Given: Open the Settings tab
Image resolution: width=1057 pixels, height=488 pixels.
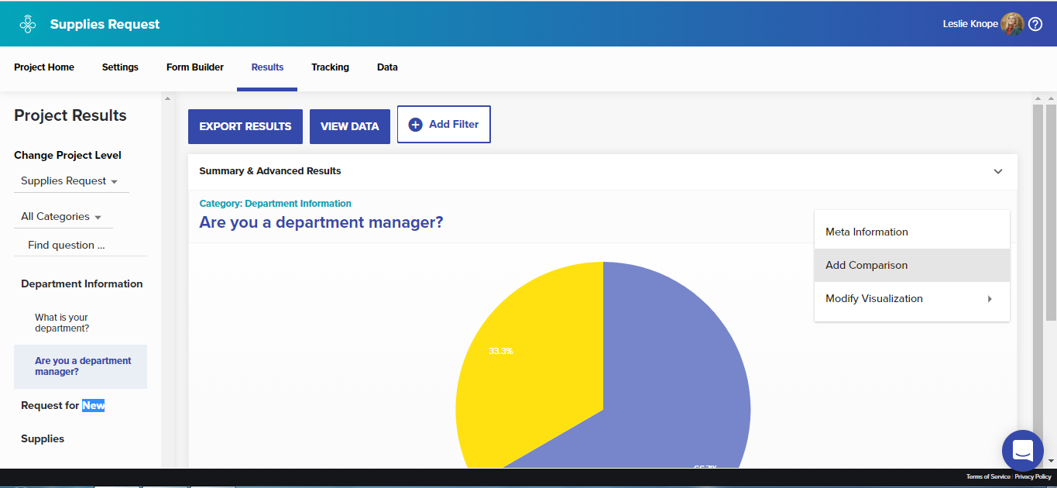Looking at the screenshot, I should tap(120, 67).
